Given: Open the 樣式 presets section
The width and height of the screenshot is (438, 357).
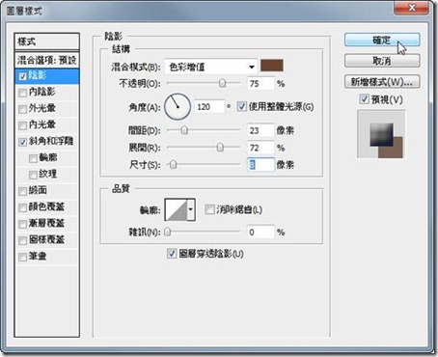Looking at the screenshot, I should pos(47,41).
